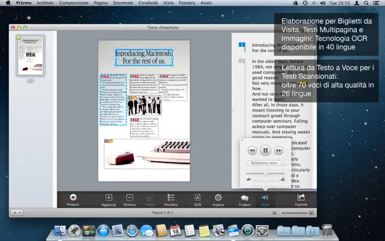Adjust the speech speed slider

point(265,174)
